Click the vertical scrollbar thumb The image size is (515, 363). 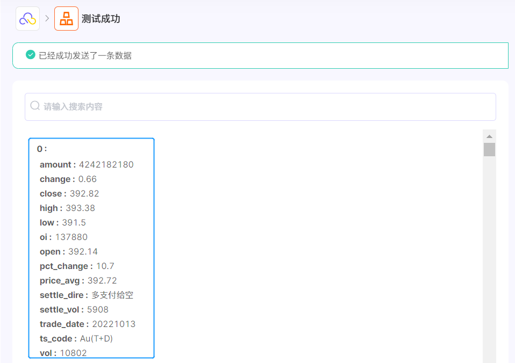click(x=489, y=150)
